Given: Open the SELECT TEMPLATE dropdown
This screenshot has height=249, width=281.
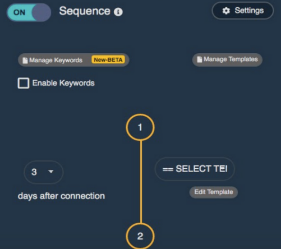Looking at the screenshot, I should click(x=195, y=169).
